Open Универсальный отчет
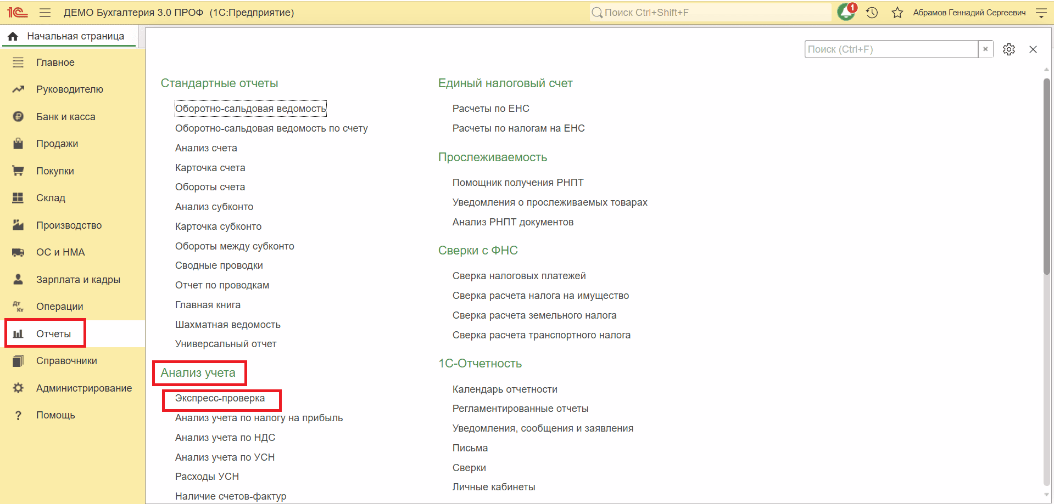The width and height of the screenshot is (1054, 504). coord(226,344)
